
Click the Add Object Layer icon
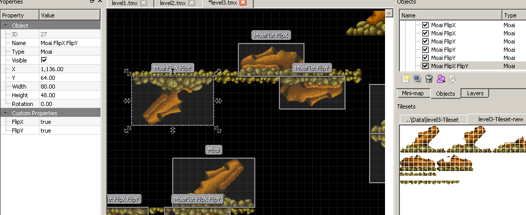406,79
